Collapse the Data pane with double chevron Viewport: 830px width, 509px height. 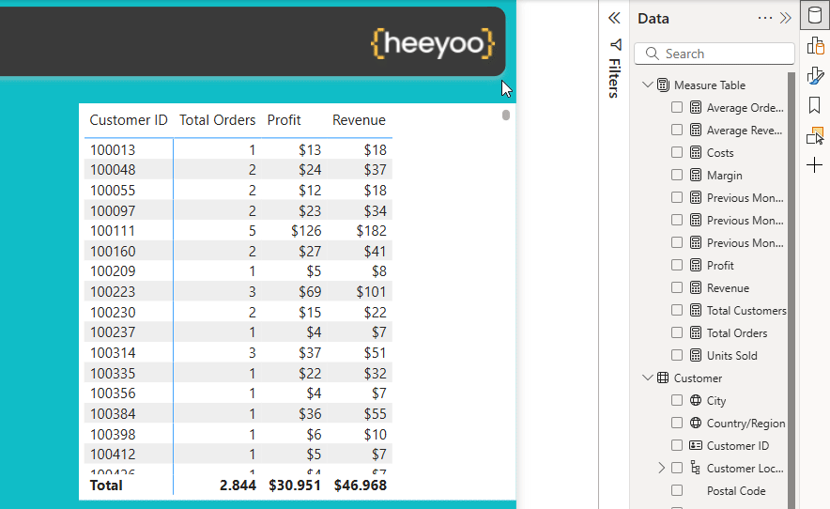(x=786, y=19)
